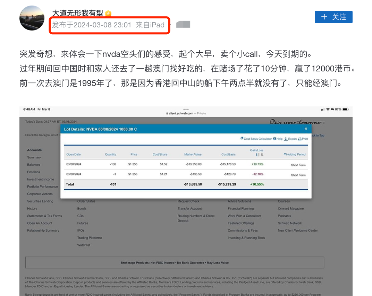
Task: Open the Podcasts link
Action: click(x=284, y=216)
